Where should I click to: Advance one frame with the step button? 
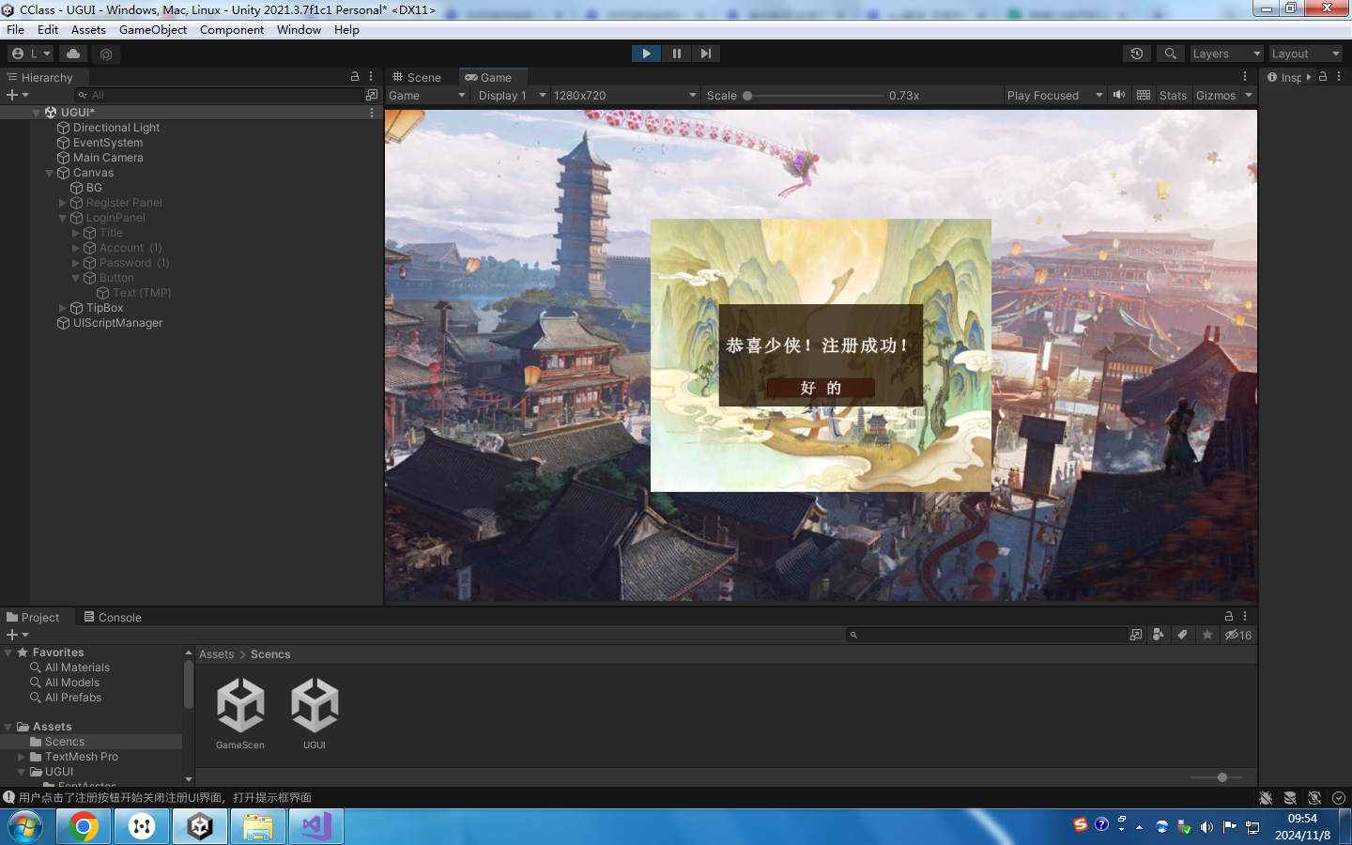pyautogui.click(x=706, y=54)
